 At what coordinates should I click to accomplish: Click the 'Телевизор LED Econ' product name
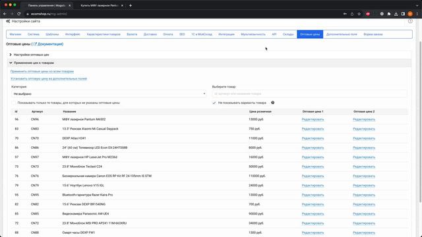95,147
